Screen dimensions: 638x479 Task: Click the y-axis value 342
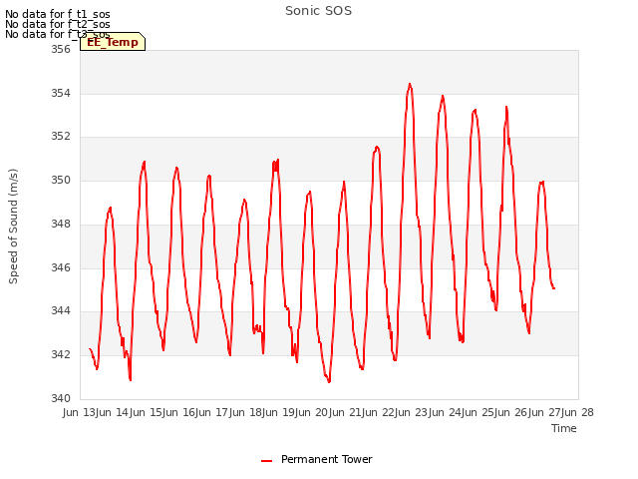pos(60,354)
